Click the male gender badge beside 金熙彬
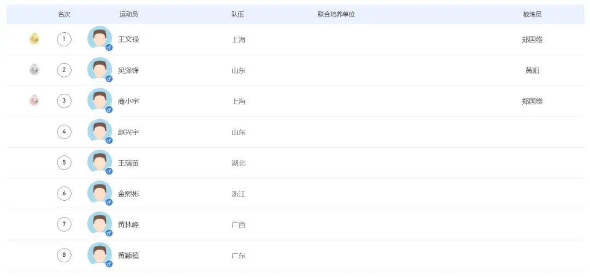 pyautogui.click(x=109, y=202)
